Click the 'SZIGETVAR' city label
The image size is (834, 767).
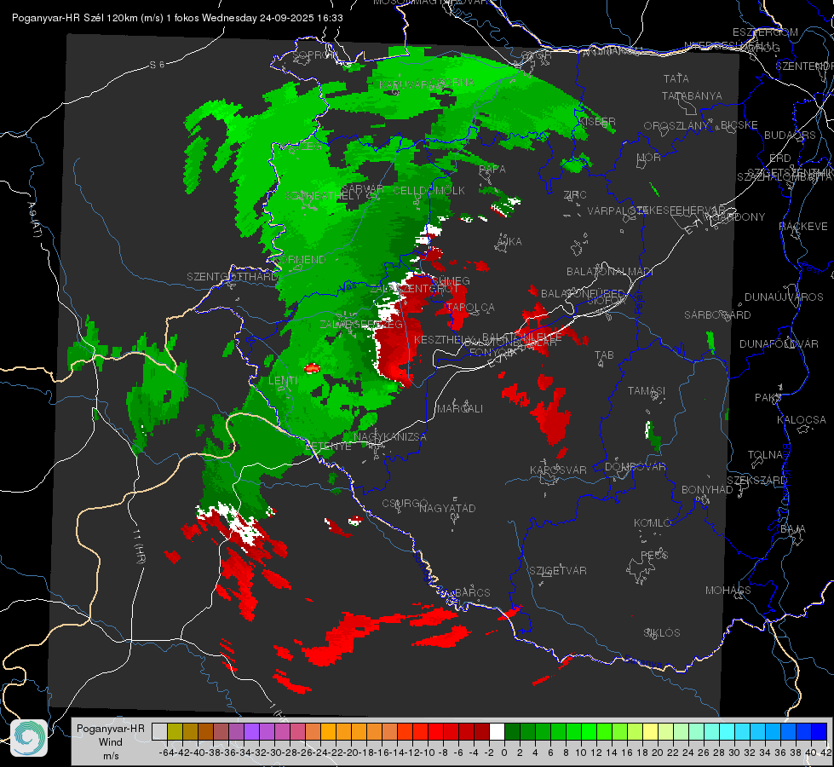coord(558,571)
